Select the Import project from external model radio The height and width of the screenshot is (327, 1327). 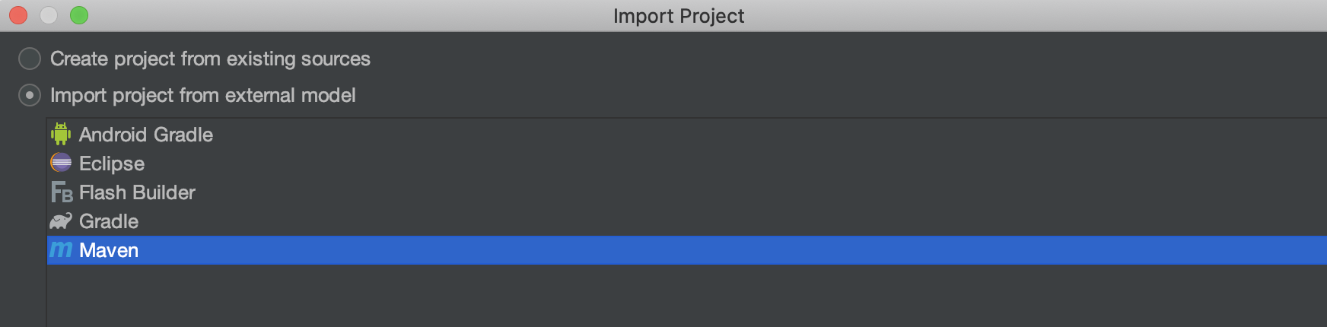pos(30,95)
